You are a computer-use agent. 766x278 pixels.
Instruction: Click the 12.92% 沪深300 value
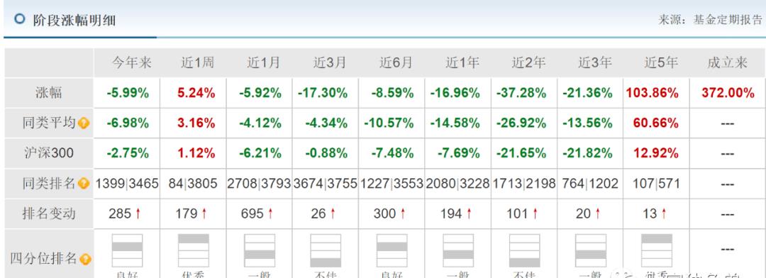click(x=655, y=153)
